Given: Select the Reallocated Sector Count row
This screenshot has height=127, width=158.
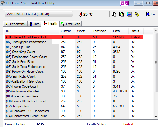Looking at the screenshot, I should pos(74,57).
